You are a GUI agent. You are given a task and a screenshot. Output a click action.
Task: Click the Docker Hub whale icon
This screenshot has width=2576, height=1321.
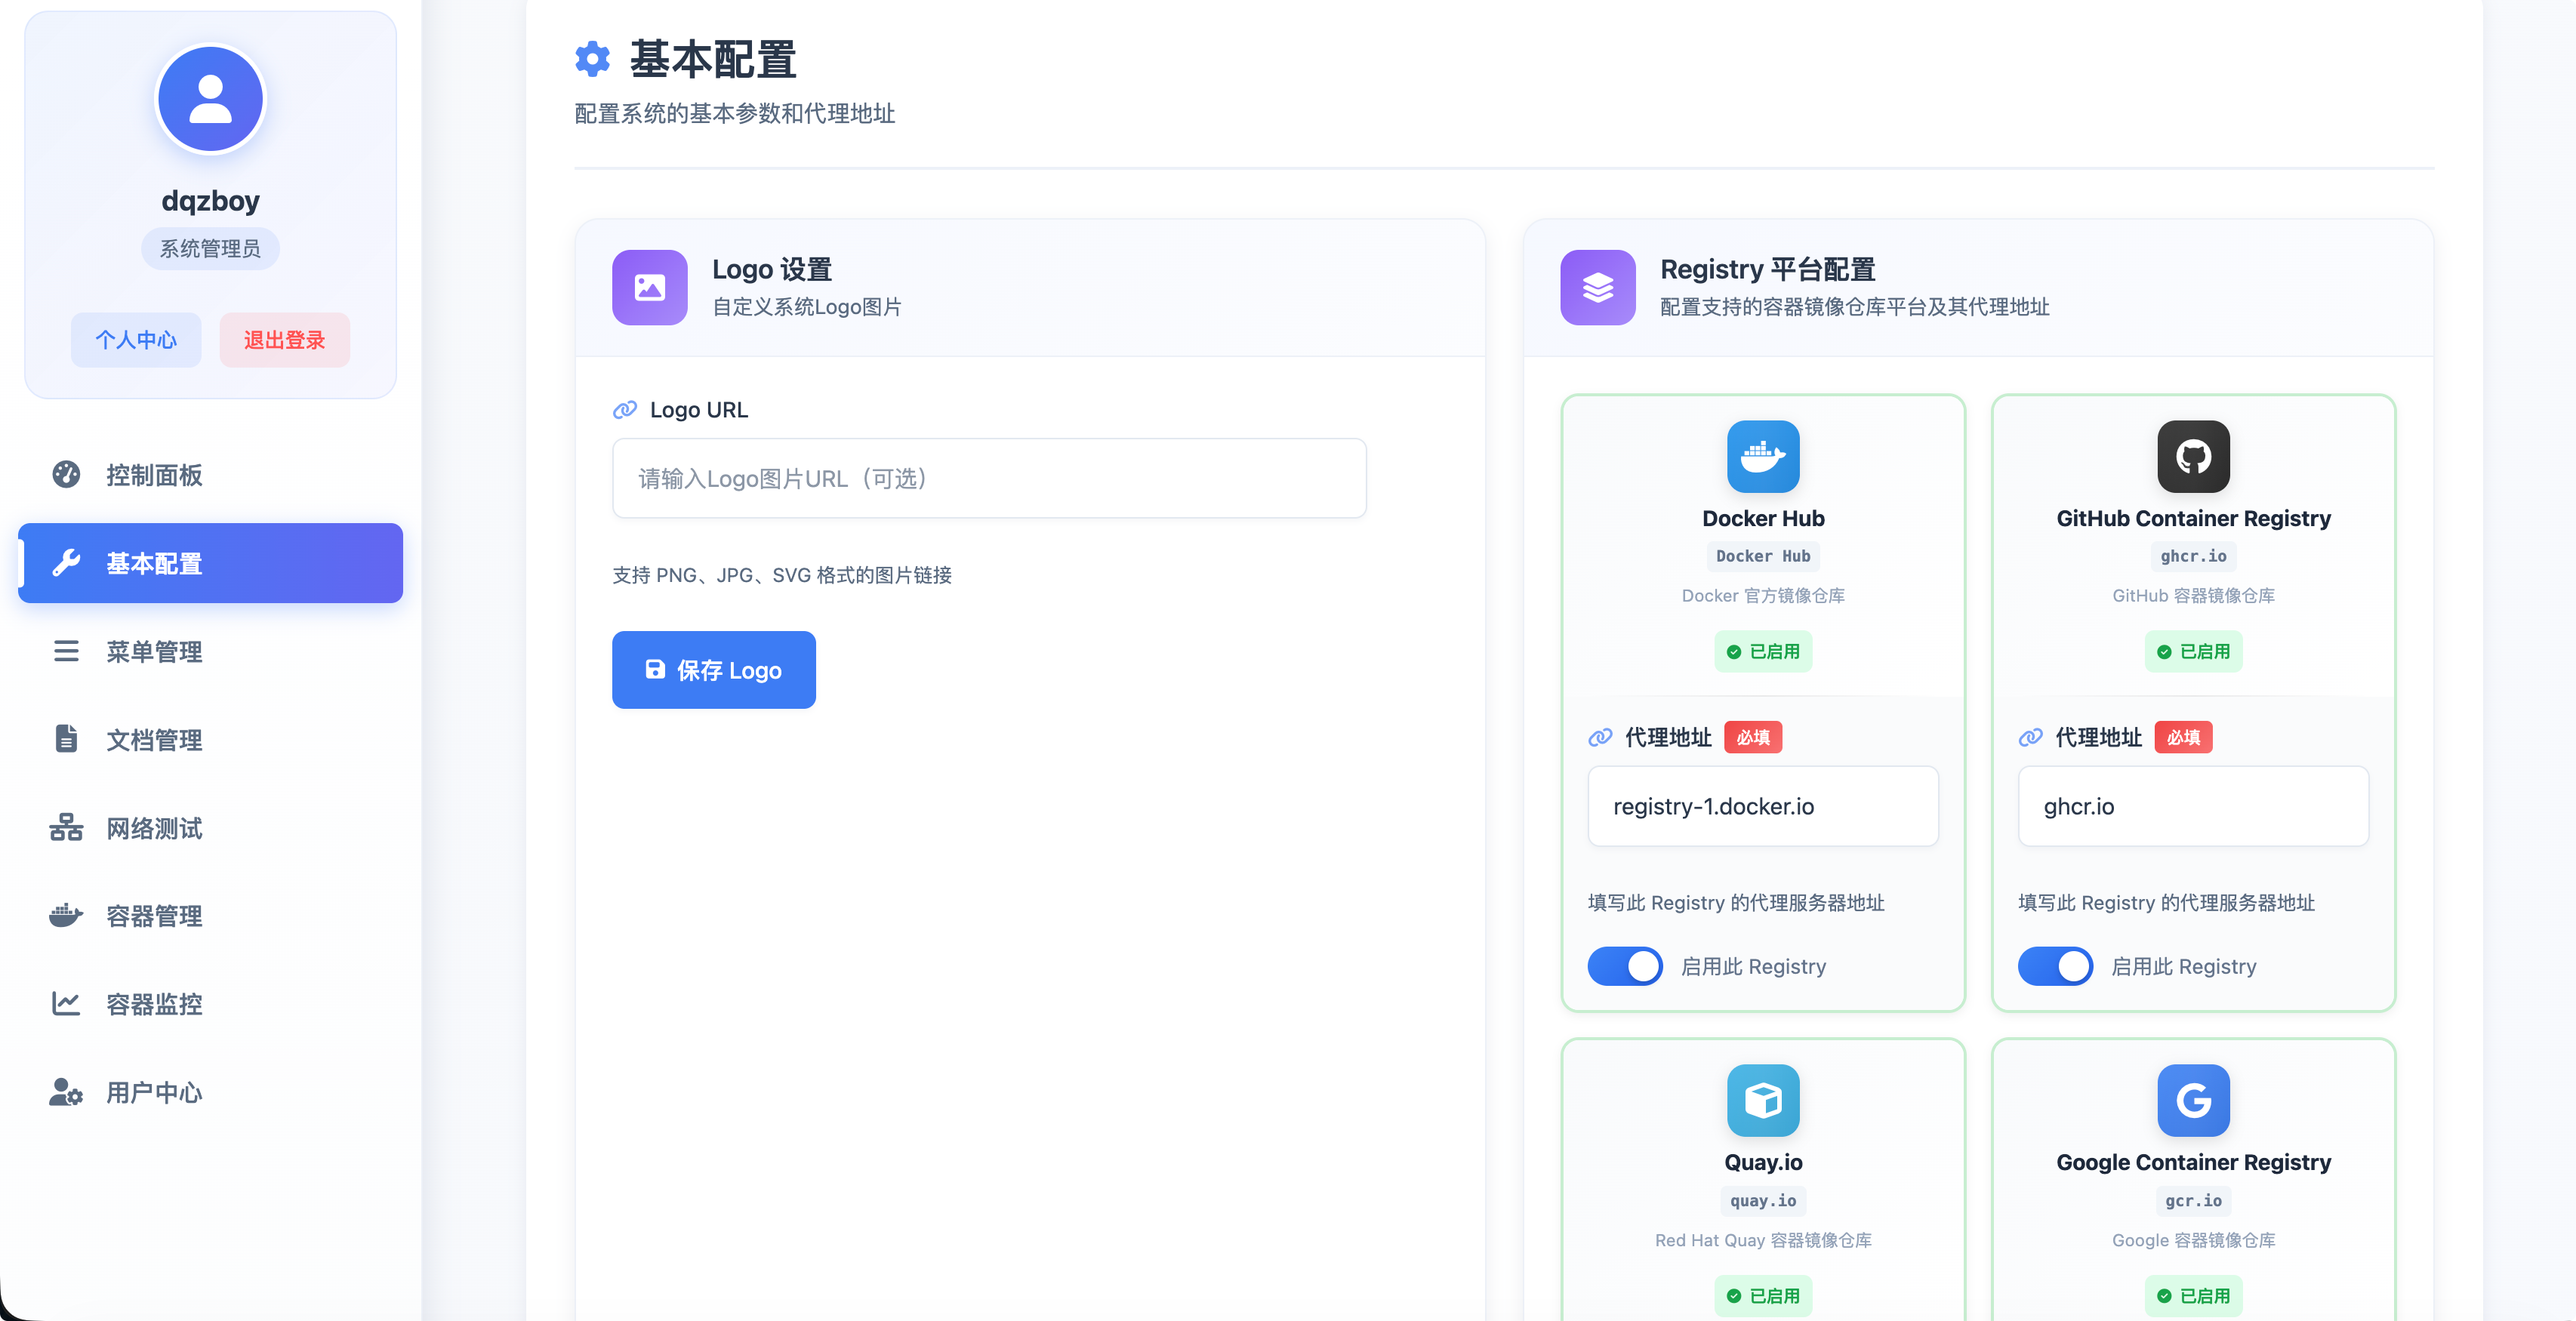click(1762, 456)
